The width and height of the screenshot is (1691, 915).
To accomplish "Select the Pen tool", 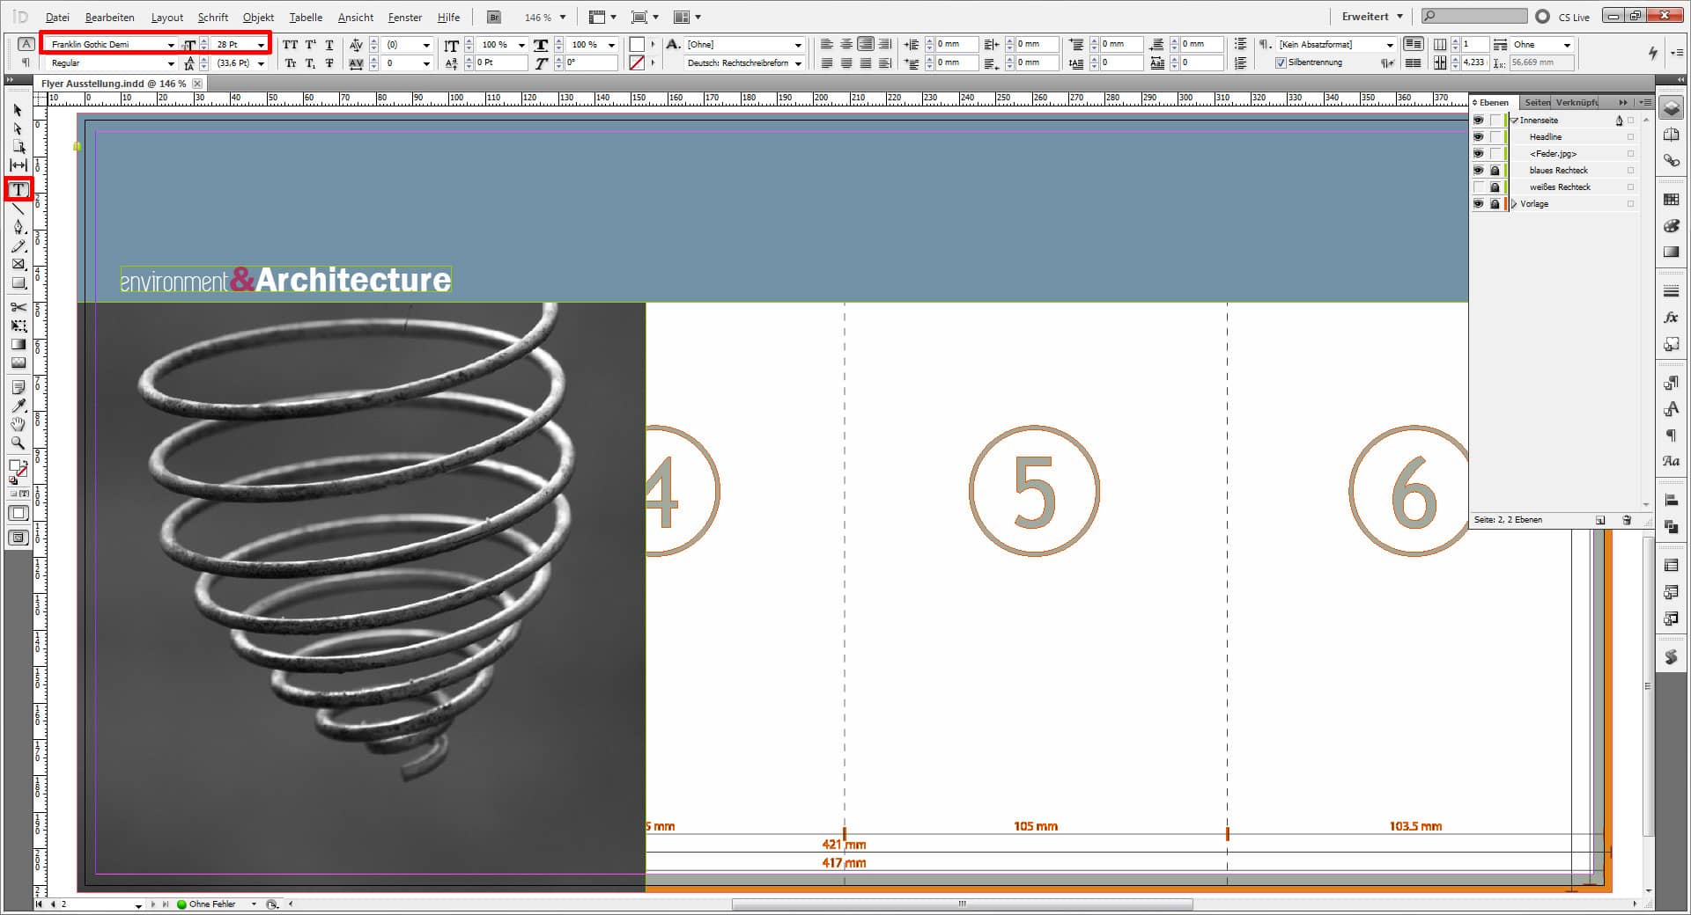I will [18, 227].
